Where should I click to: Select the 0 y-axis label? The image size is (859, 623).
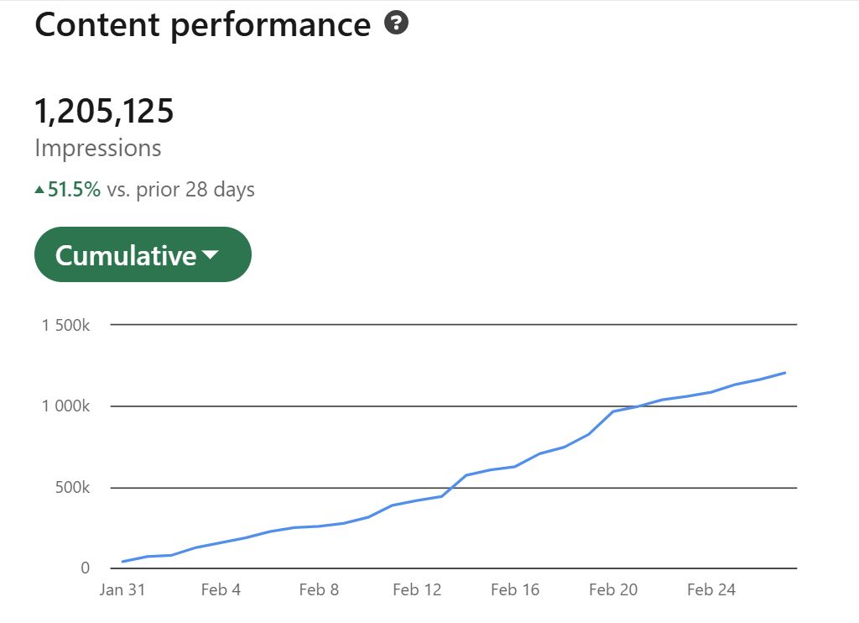pyautogui.click(x=85, y=568)
